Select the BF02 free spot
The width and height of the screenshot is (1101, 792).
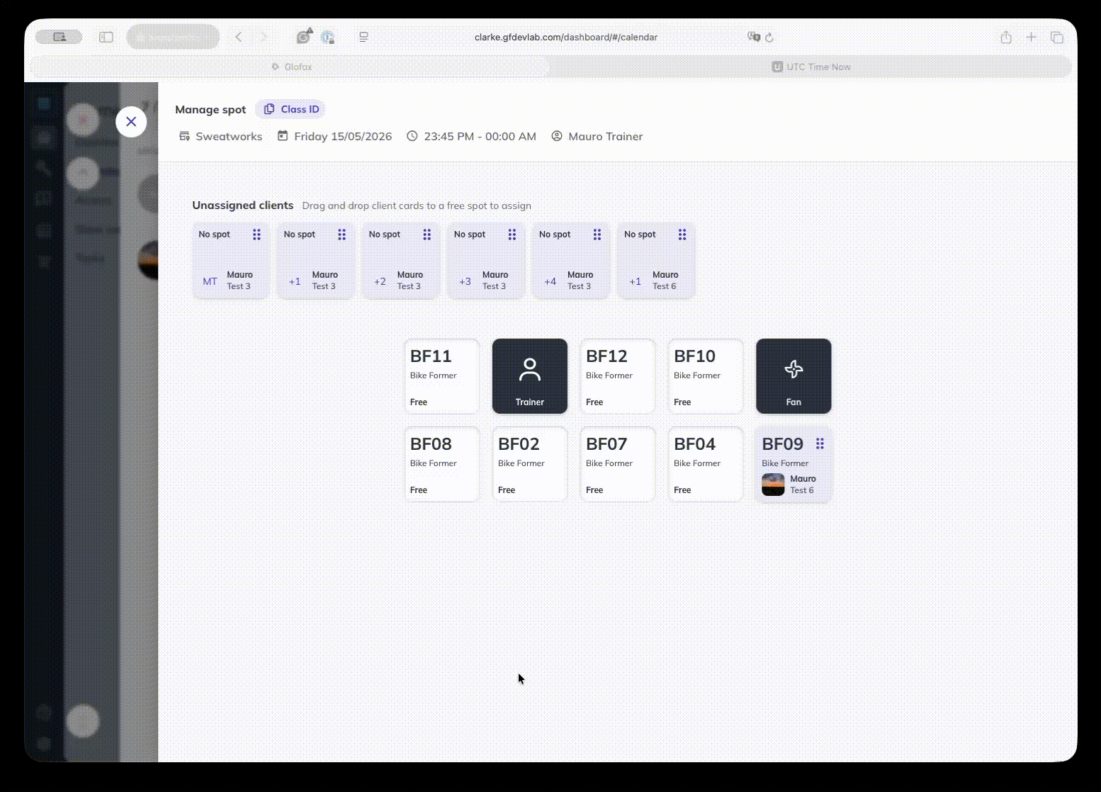[x=530, y=464]
